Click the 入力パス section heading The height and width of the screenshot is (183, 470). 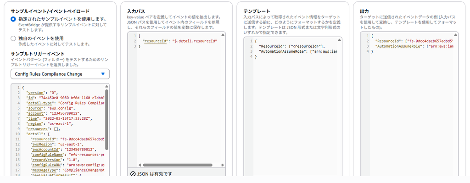pos(136,11)
